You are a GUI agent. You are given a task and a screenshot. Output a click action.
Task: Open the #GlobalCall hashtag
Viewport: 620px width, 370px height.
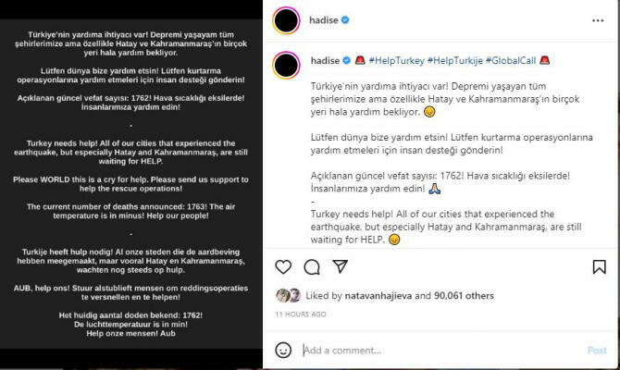[x=513, y=60]
